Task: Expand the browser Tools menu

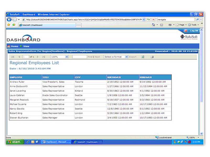Action: (193, 25)
